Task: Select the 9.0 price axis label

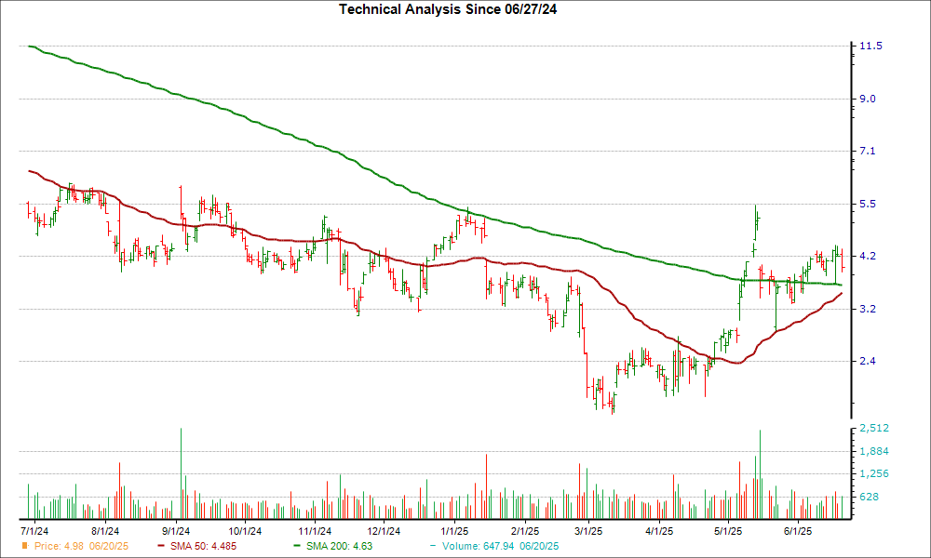Action: [868, 99]
